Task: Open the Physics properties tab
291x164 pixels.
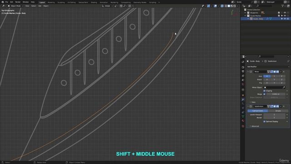Action: click(x=243, y=108)
